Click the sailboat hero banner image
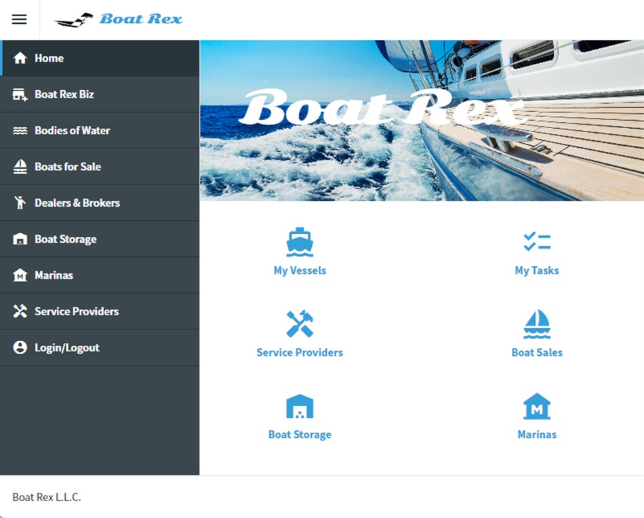This screenshot has height=518, width=644. tap(420, 119)
